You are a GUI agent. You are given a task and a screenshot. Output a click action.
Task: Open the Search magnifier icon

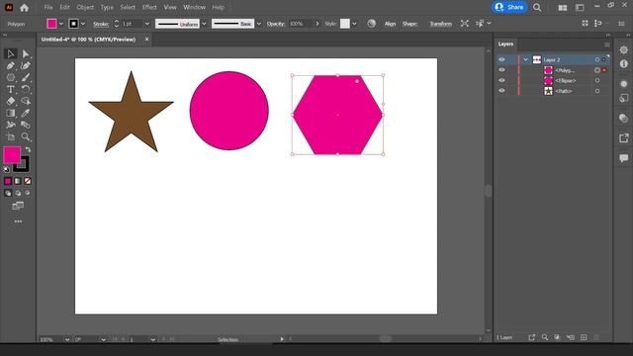tap(537, 7)
